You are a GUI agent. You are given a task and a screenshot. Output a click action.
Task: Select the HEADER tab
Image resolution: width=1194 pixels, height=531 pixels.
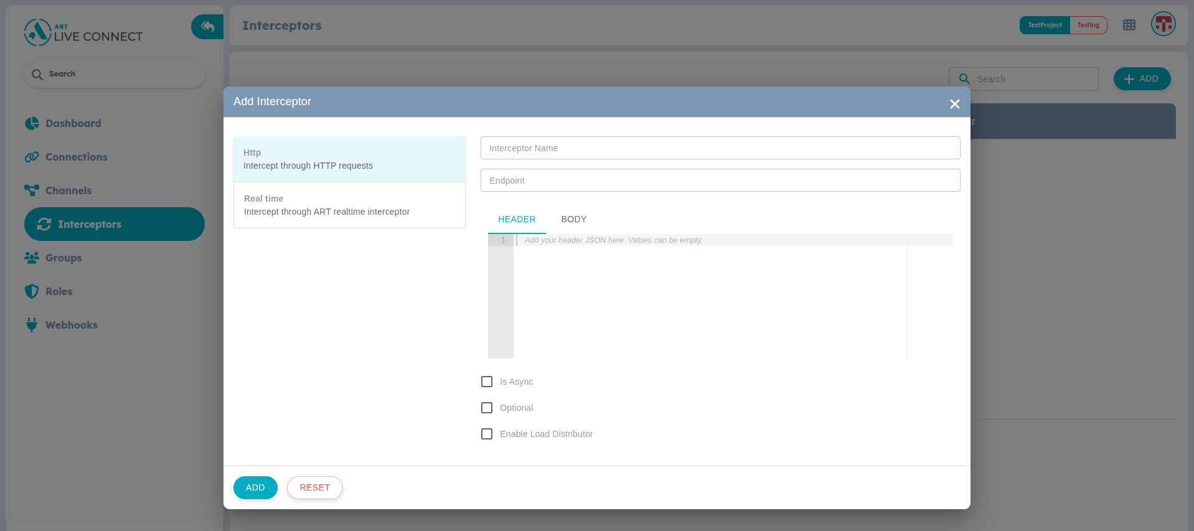(517, 219)
